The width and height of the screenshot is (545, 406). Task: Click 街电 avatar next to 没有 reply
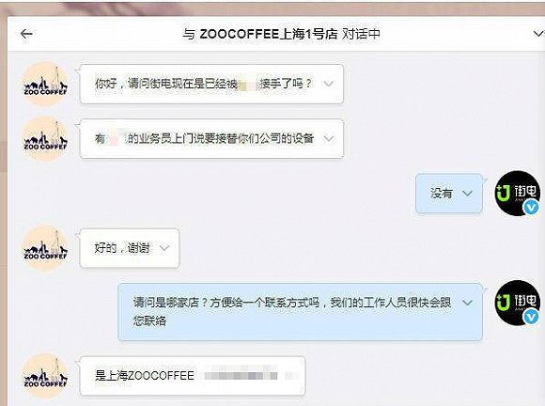pyautogui.click(x=517, y=194)
